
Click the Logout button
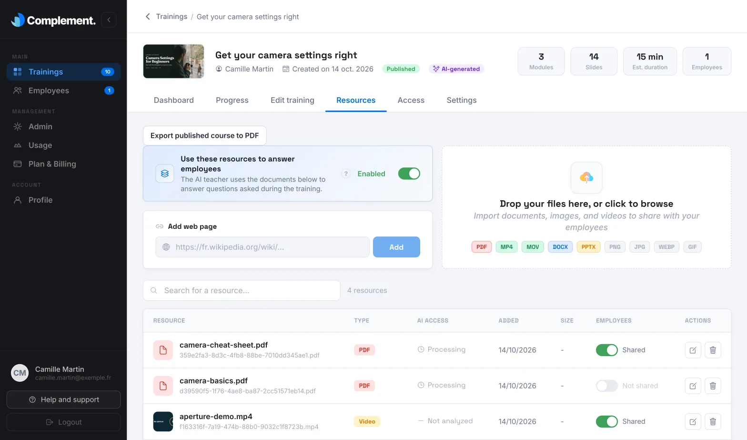click(x=63, y=422)
